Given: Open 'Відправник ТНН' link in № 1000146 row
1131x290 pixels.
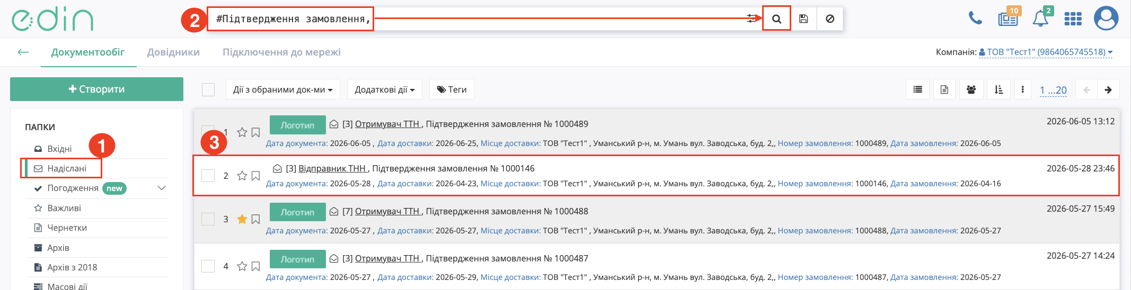Looking at the screenshot, I should click(333, 168).
